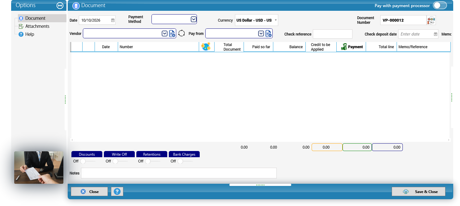Image resolution: width=460 pixels, height=206 pixels.
Task: Click the Total line column header
Action: tap(381, 47)
